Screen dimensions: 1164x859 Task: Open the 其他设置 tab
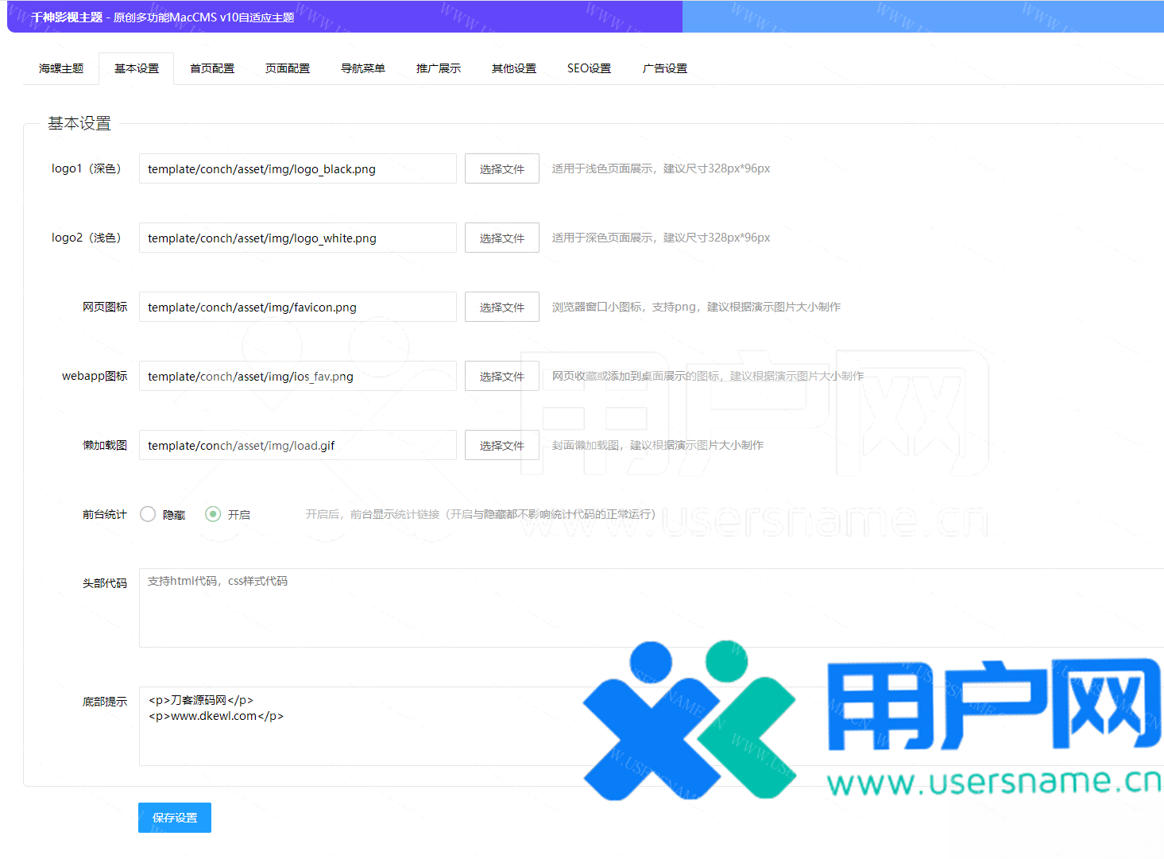point(513,68)
